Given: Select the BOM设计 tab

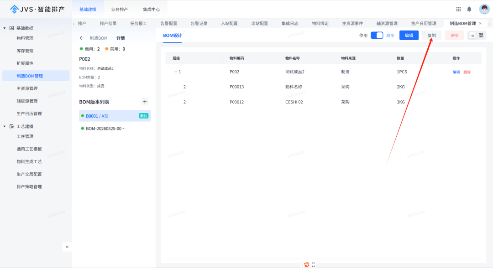Looking at the screenshot, I should pyautogui.click(x=172, y=36).
